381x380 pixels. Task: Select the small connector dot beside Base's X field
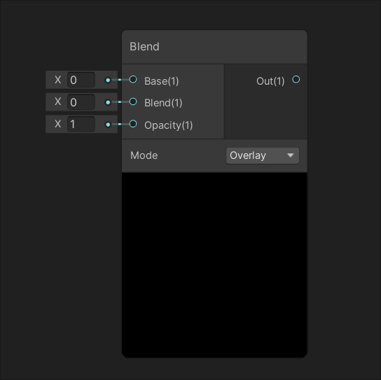point(108,80)
